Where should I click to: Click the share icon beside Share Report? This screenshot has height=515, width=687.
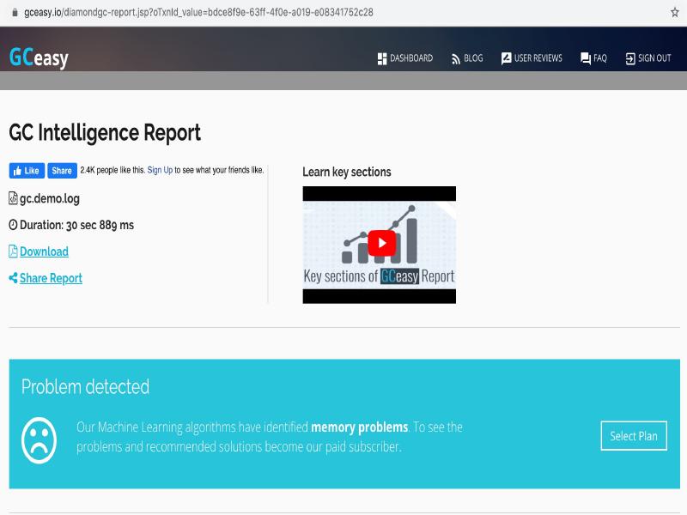pos(13,278)
